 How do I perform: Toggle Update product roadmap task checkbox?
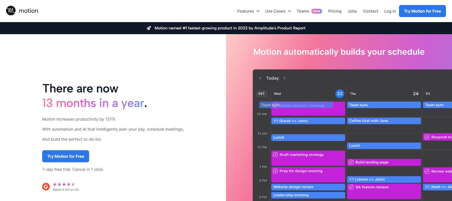[x=275, y=105]
